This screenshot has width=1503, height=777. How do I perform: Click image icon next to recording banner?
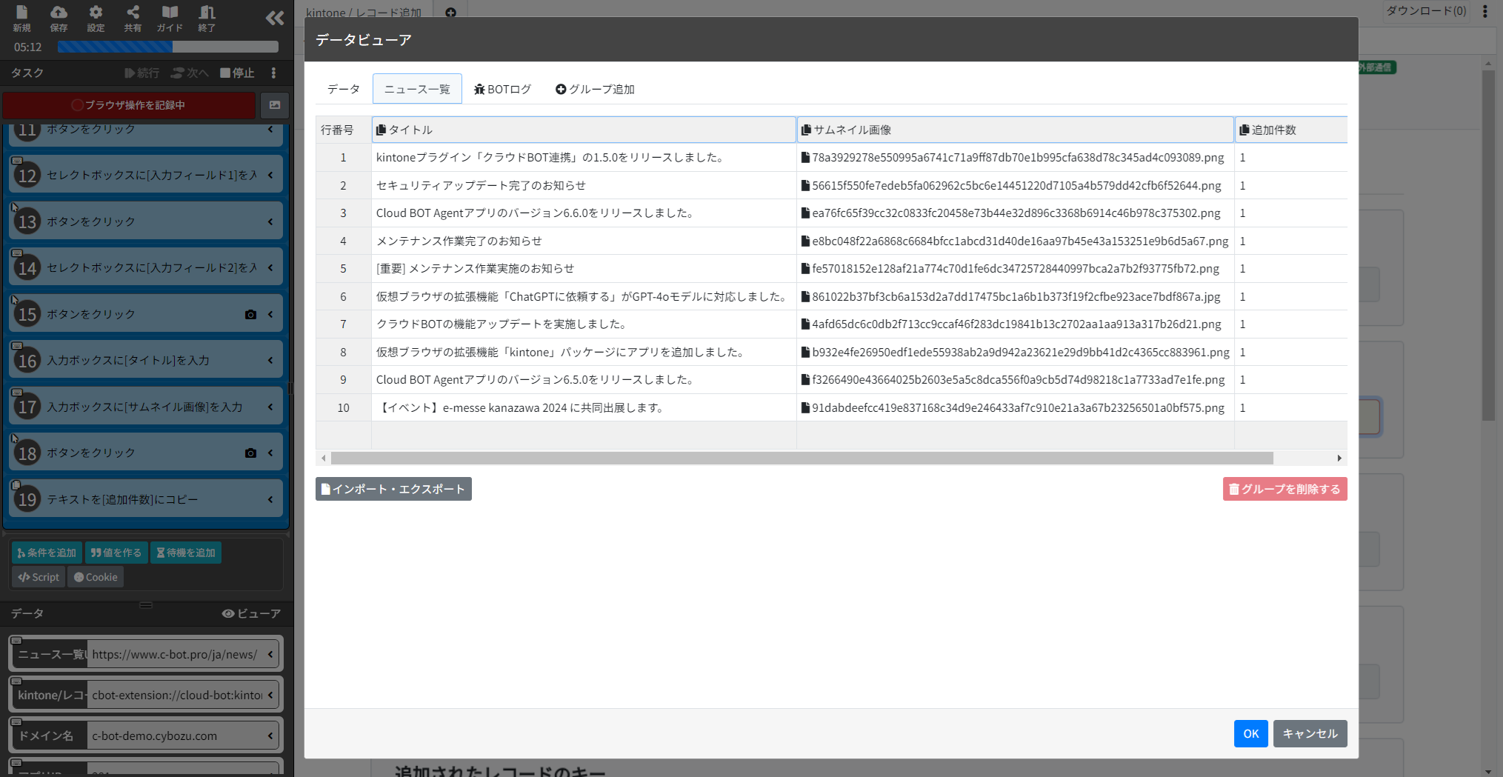click(x=275, y=105)
